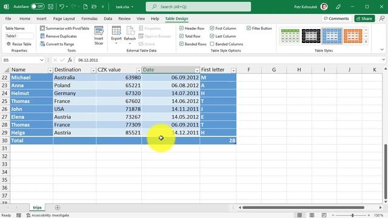This screenshot has width=388, height=218.
Task: Open file folder icon in quick access
Action: tap(94, 7)
